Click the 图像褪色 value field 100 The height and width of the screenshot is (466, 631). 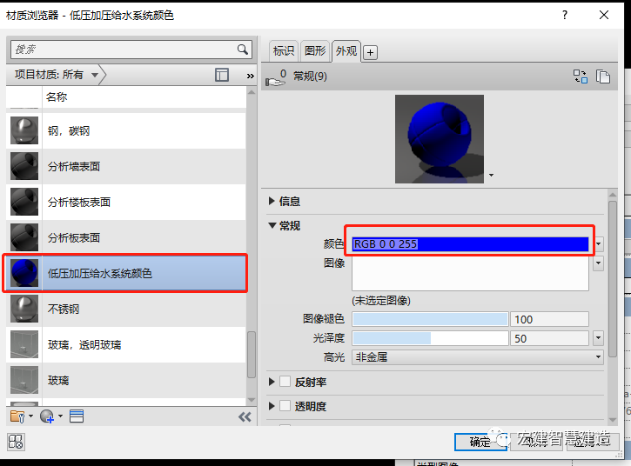(549, 319)
